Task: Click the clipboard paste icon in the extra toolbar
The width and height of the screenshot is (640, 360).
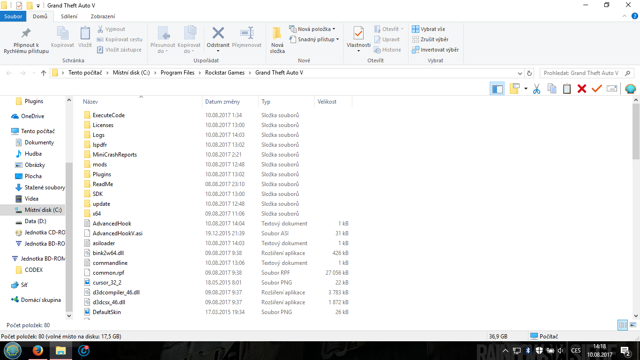Action: [x=567, y=89]
